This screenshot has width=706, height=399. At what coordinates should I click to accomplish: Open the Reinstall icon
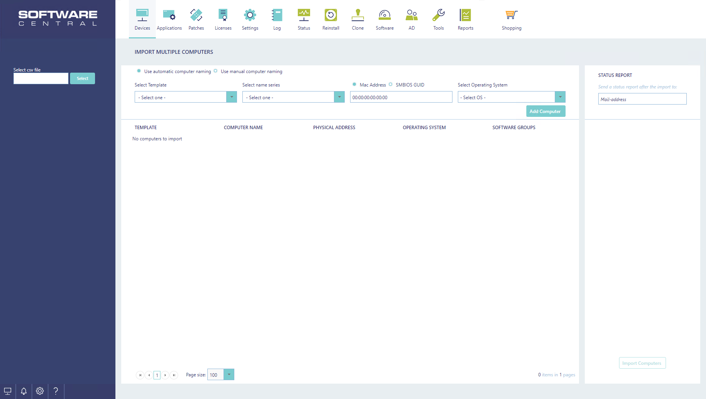click(x=331, y=15)
